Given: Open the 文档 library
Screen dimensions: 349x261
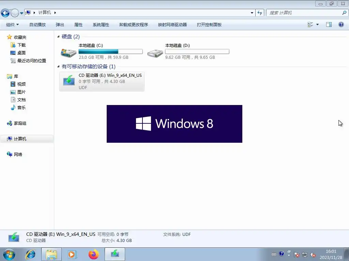Looking at the screenshot, I should pyautogui.click(x=21, y=100).
